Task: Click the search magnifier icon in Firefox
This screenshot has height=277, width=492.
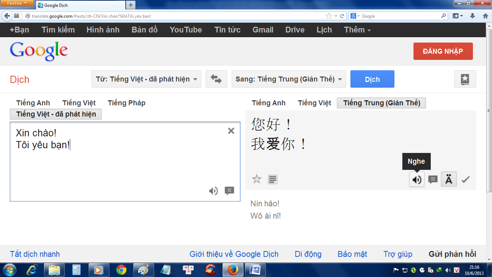Action: pos(443,16)
